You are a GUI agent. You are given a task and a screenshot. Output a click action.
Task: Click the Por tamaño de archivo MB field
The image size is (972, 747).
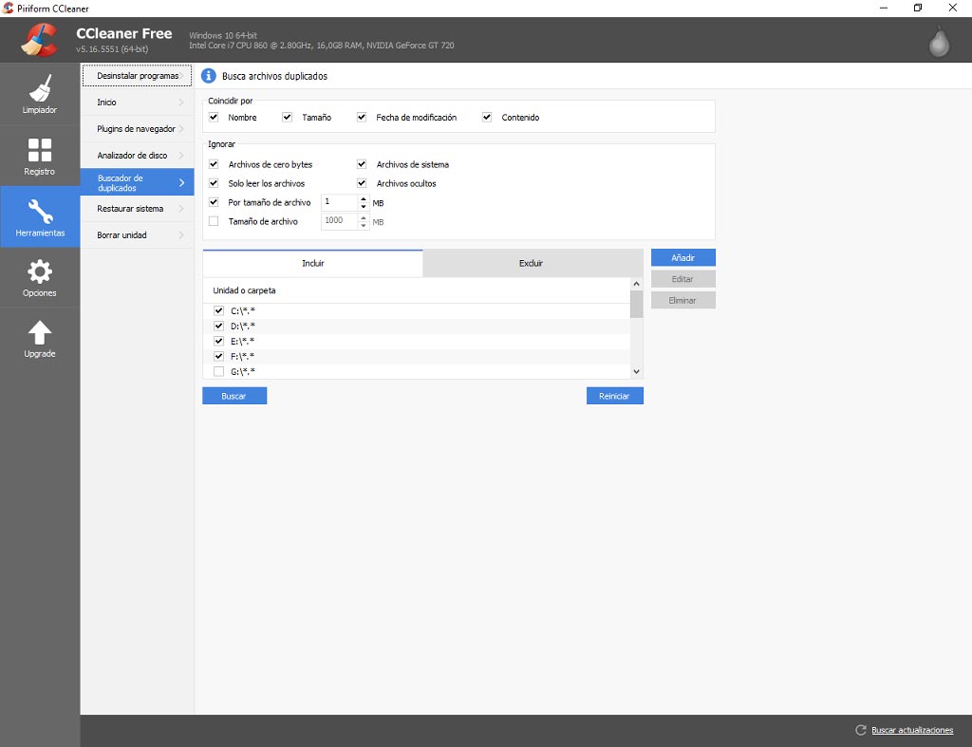[339, 202]
